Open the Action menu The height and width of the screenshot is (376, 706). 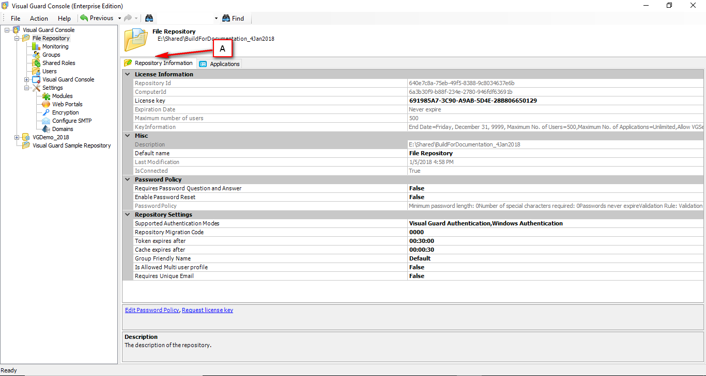point(39,18)
